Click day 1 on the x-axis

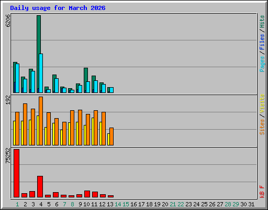[17, 204]
